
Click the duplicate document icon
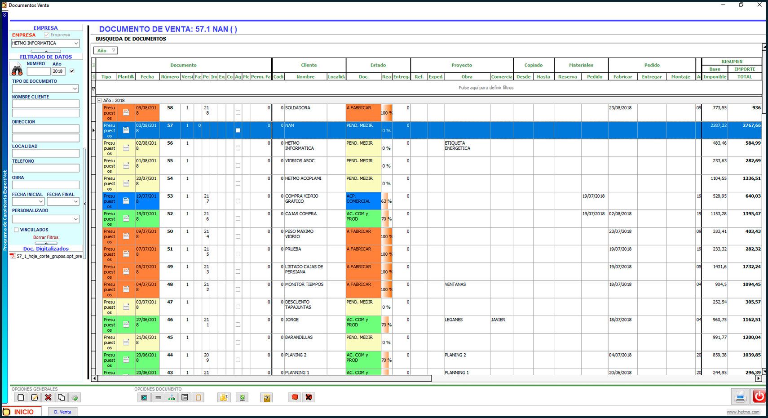[62, 397]
